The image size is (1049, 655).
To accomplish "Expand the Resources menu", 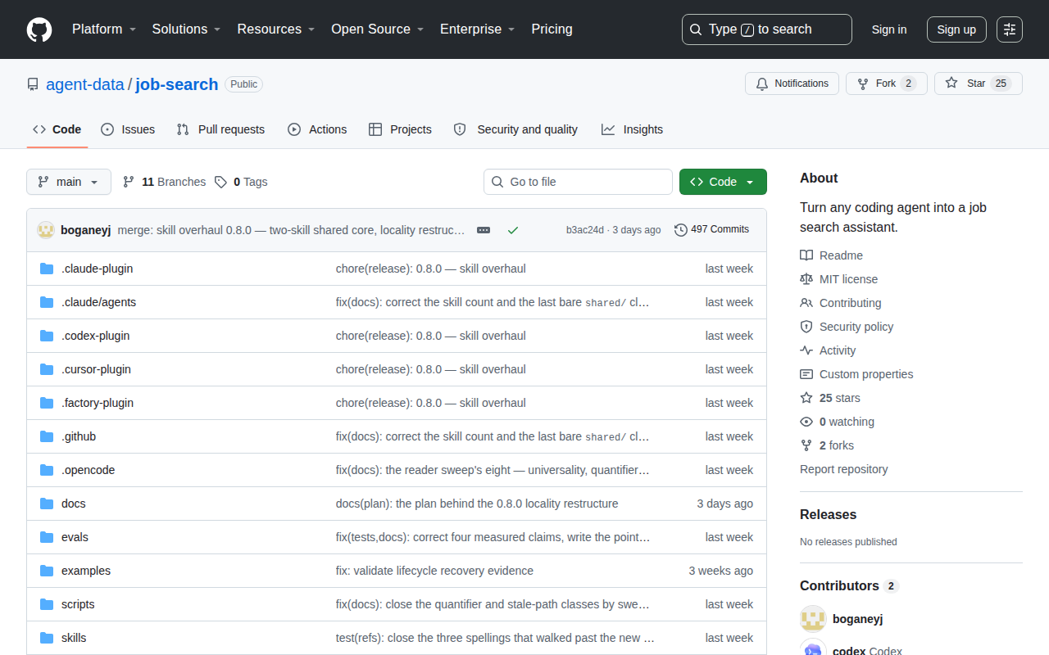I will click(276, 29).
